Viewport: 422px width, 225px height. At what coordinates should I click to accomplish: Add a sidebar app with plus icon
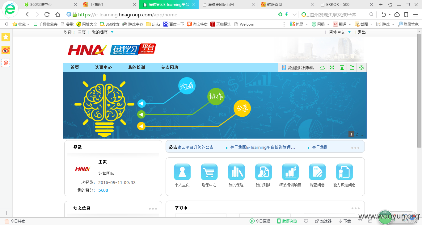[x=6, y=213]
